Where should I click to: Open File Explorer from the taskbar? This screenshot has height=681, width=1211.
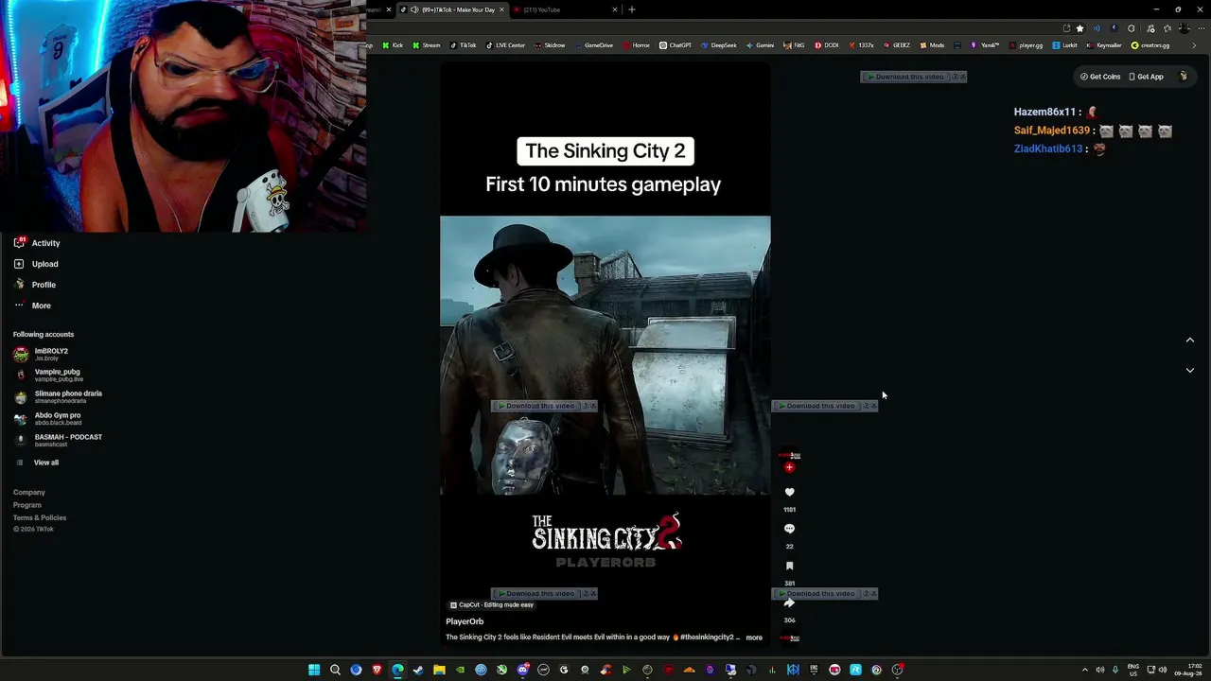[x=439, y=670]
